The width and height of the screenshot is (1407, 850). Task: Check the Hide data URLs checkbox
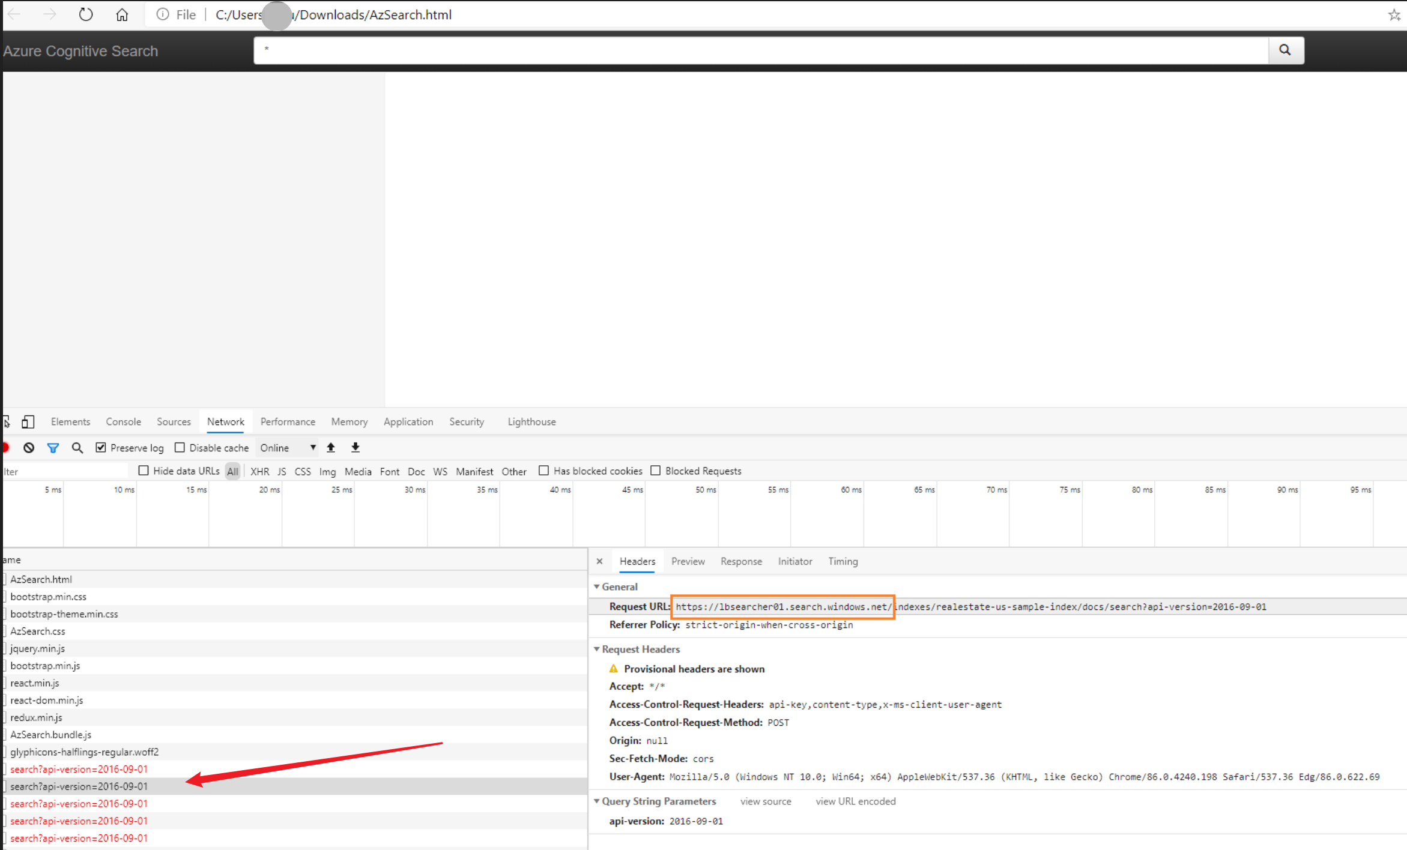(x=144, y=471)
